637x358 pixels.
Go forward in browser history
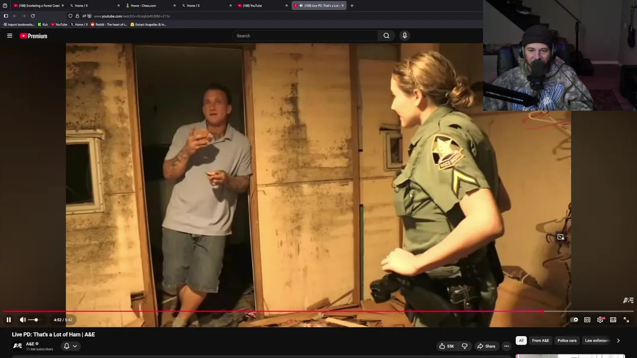point(23,16)
